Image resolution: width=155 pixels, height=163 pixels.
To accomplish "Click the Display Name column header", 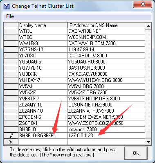I will pos(43,25).
